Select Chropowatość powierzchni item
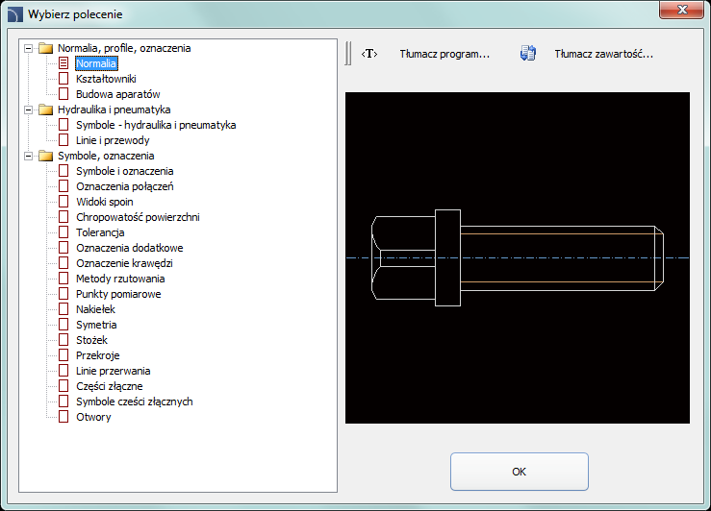This screenshot has width=711, height=511. pyautogui.click(x=138, y=217)
